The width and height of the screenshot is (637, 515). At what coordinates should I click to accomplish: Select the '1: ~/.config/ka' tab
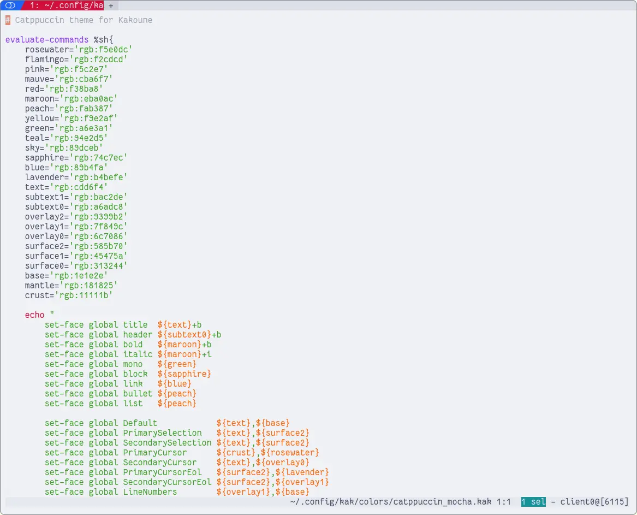coord(65,5)
